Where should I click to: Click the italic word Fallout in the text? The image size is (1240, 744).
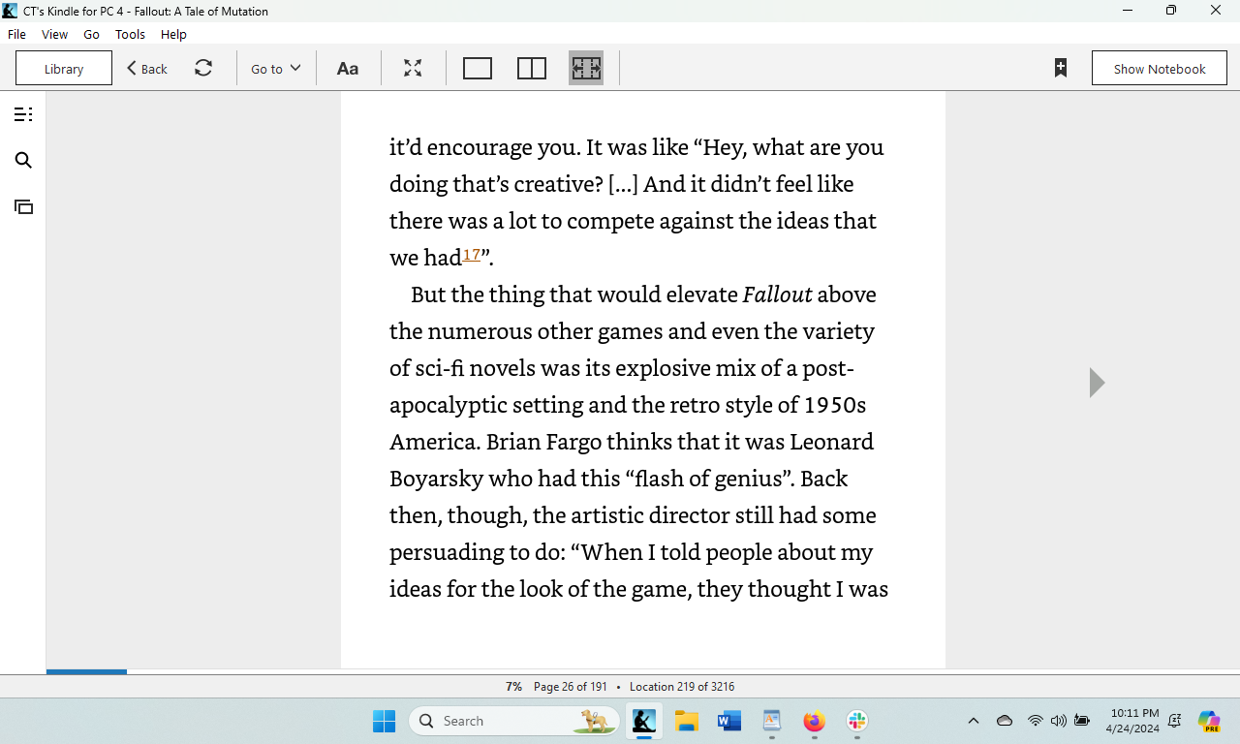[x=777, y=294]
